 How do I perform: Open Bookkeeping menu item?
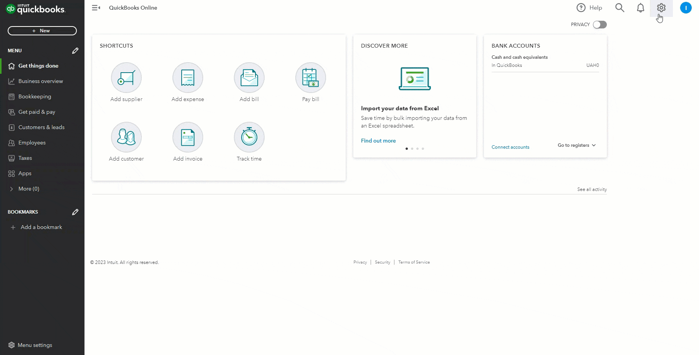42,96
